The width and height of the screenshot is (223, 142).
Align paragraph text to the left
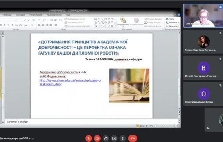39,25
